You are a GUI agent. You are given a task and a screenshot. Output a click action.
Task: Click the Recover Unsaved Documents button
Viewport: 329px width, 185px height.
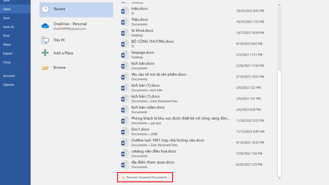point(145,177)
